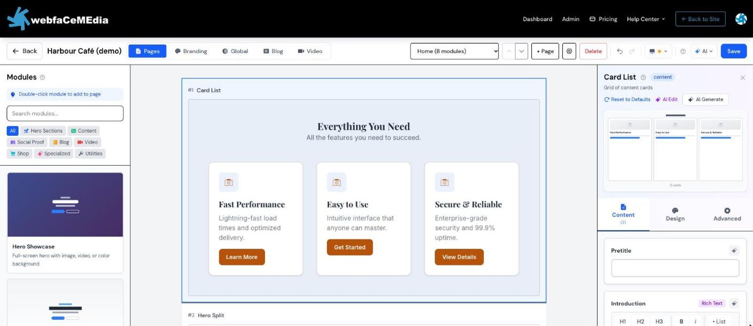Insert bullet List in Introduction editor
Viewport: 753px width, 326px height.
(x=719, y=321)
